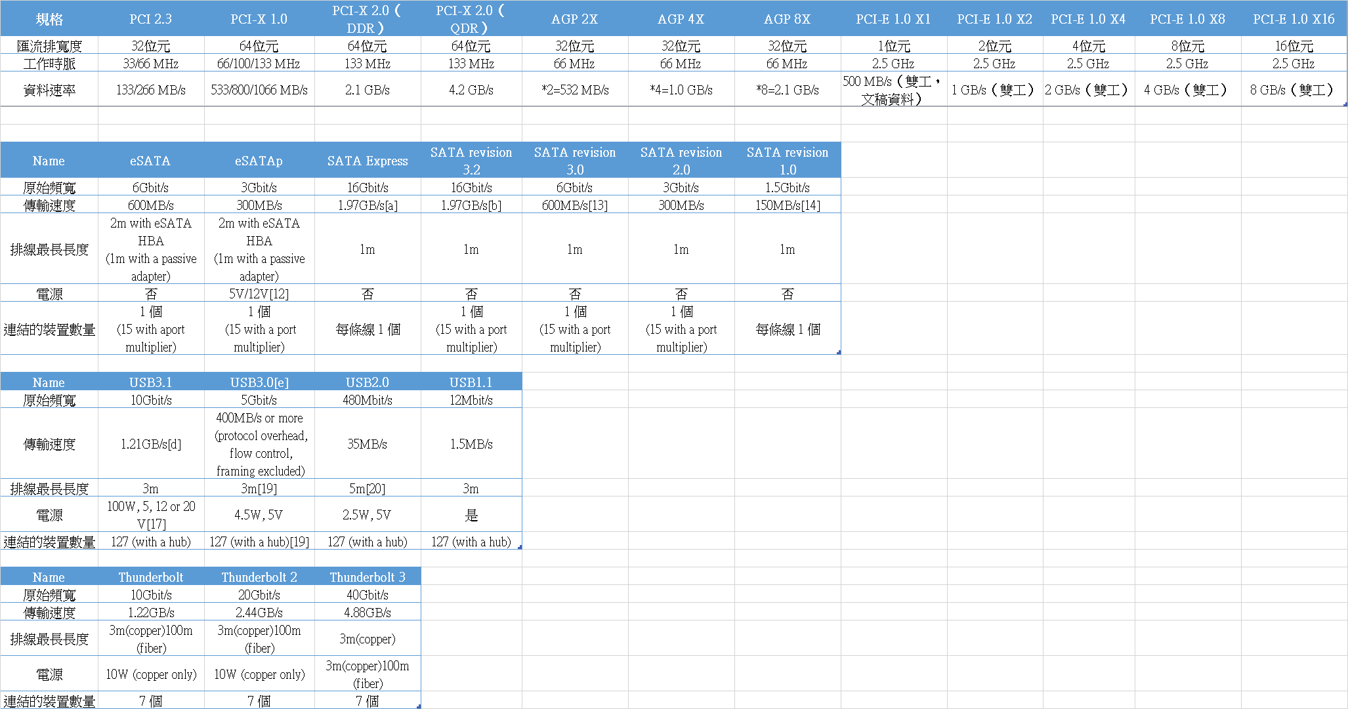Click the USB1.1 header cell
This screenshot has height=709, width=1348.
[471, 382]
